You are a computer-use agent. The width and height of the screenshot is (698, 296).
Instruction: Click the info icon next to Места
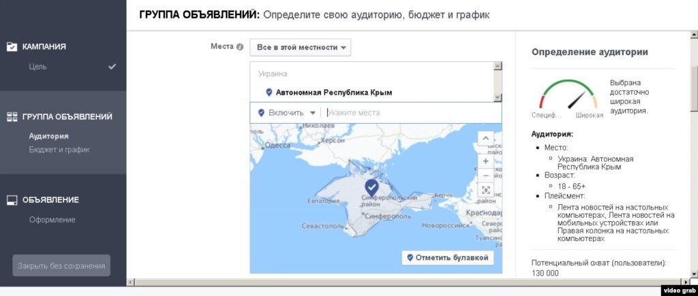(239, 47)
